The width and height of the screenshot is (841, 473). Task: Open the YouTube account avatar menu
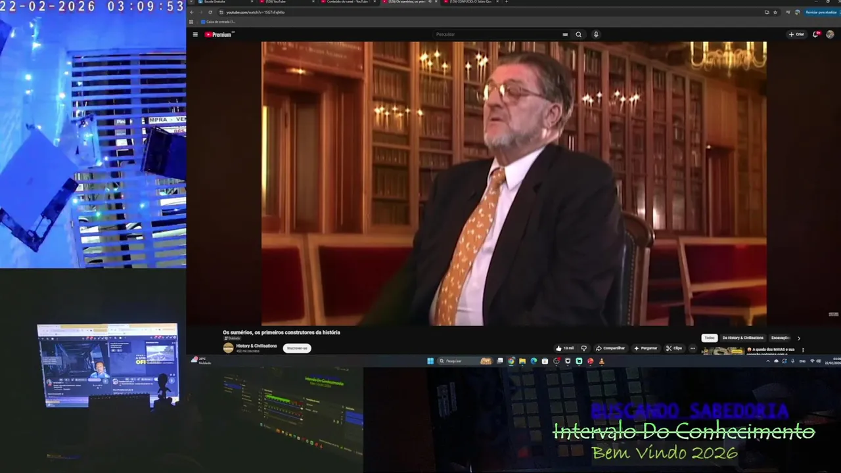(x=830, y=34)
